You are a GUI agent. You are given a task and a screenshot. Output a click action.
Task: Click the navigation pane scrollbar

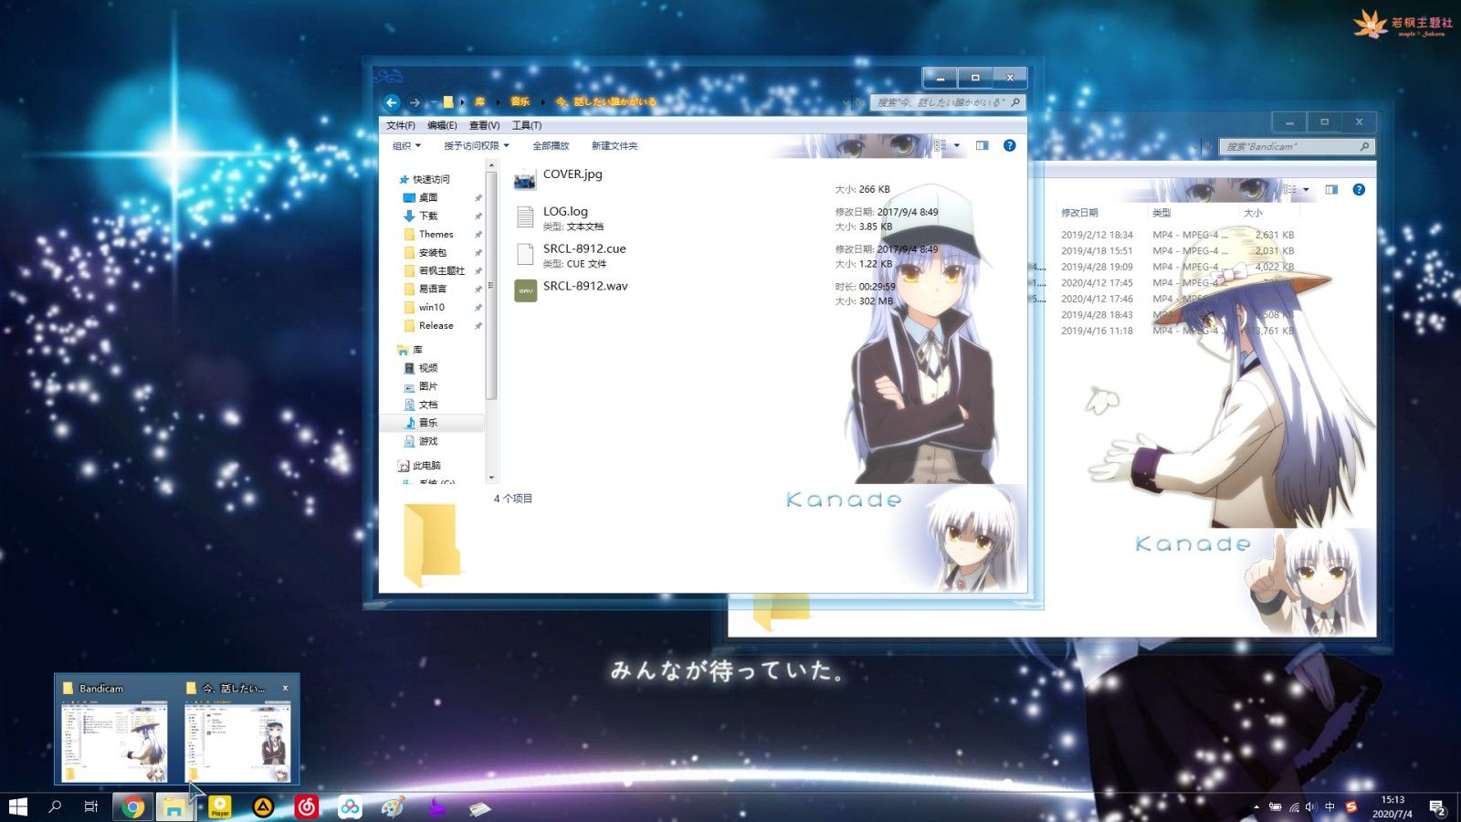pos(491,285)
